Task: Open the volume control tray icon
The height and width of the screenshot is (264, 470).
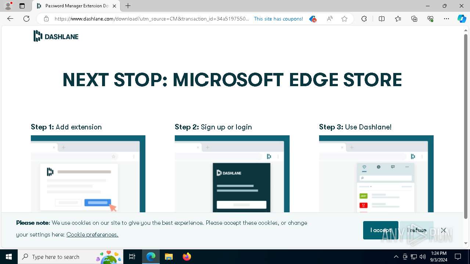Action: click(423, 257)
